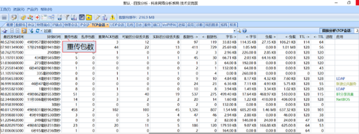Sort by 持续时间 column header
This screenshot has height=134, width=359.
pos(44,37)
